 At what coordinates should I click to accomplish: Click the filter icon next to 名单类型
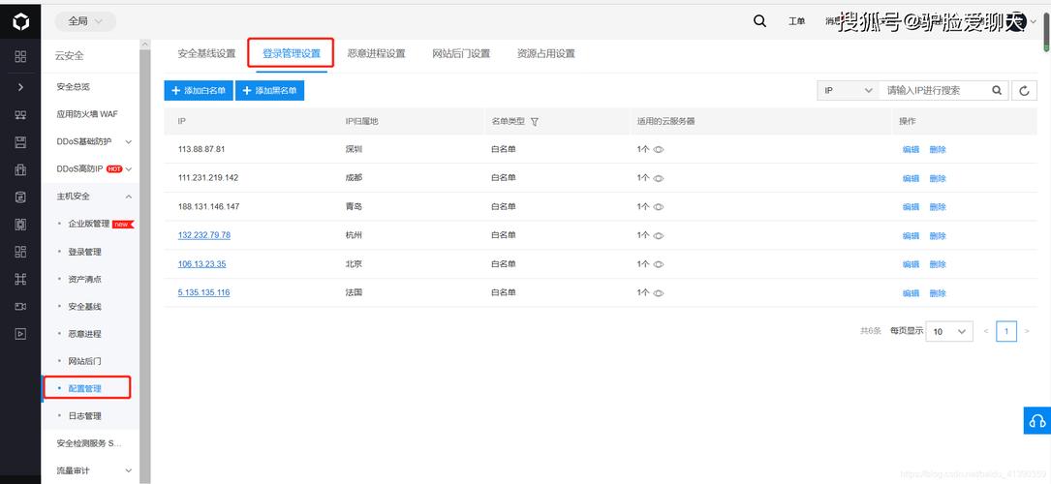pos(535,122)
